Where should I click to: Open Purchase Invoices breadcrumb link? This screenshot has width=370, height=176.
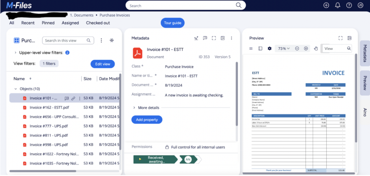coord(115,15)
